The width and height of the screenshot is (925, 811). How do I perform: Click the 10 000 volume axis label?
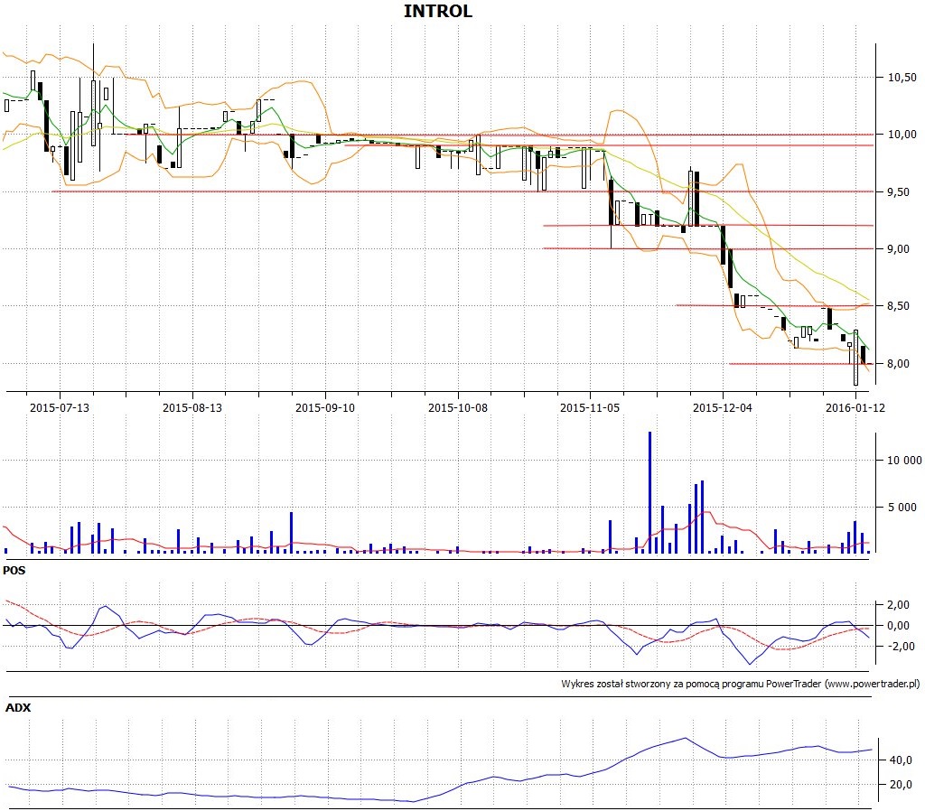(x=904, y=460)
